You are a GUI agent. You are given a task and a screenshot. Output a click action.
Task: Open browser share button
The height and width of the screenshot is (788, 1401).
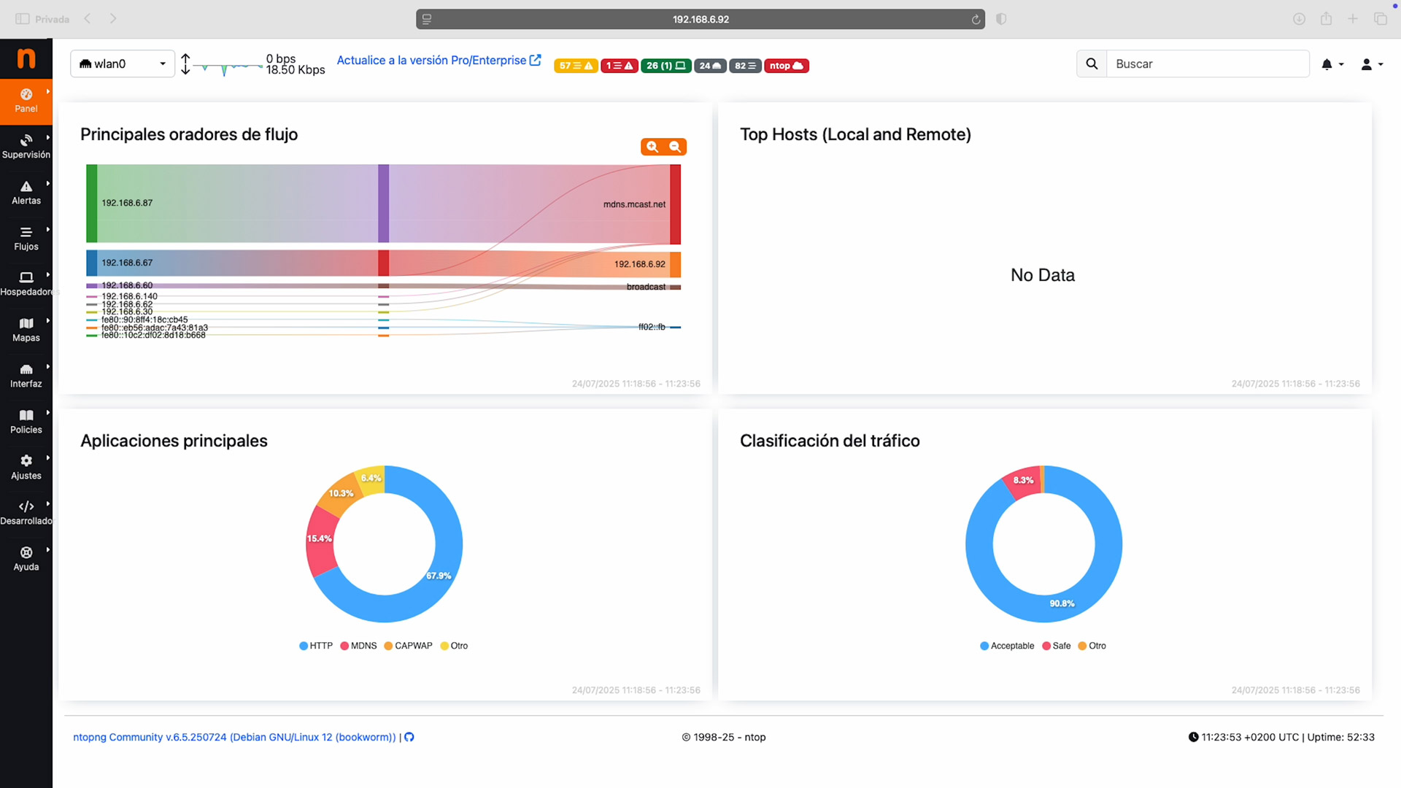(x=1326, y=19)
